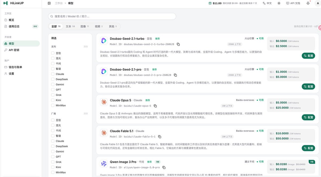The width and height of the screenshot is (321, 177).
Task: Click the 1M 上下文 tag on Claude Opus 5
Action: point(227,106)
